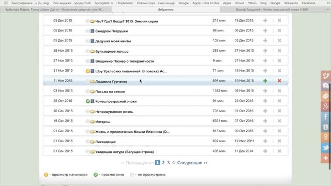
Task: Toggle watched status circle for Людмила Гурченко
Action: click(87, 82)
